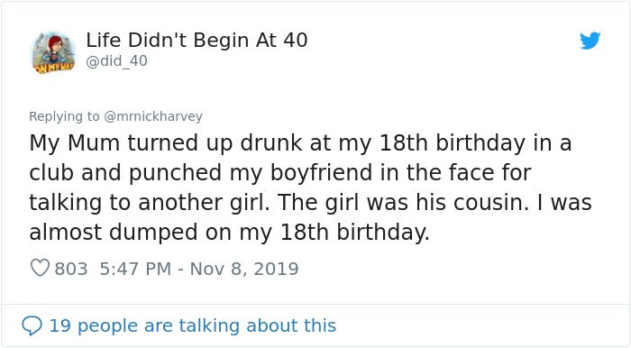Go to the @mrnickharvey profile

point(153,116)
